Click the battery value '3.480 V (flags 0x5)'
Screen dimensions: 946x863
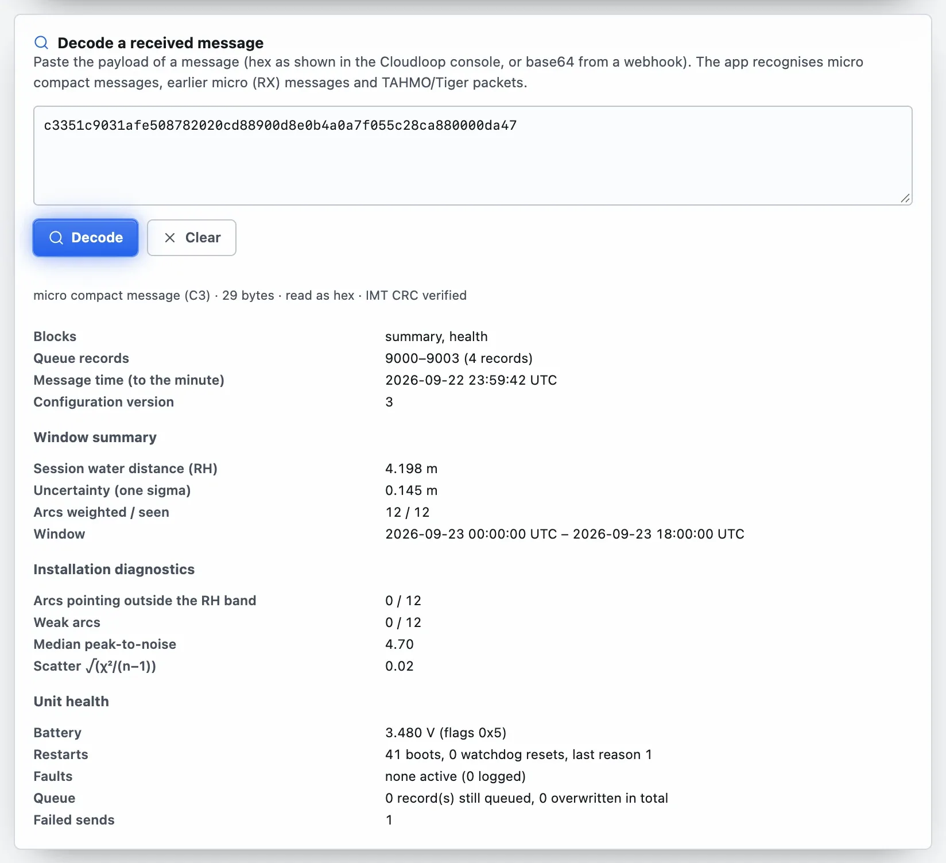445,733
